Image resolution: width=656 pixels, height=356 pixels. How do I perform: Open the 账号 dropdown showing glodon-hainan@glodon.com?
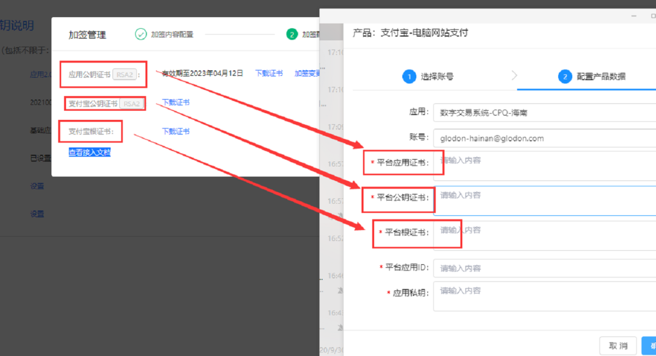click(544, 138)
